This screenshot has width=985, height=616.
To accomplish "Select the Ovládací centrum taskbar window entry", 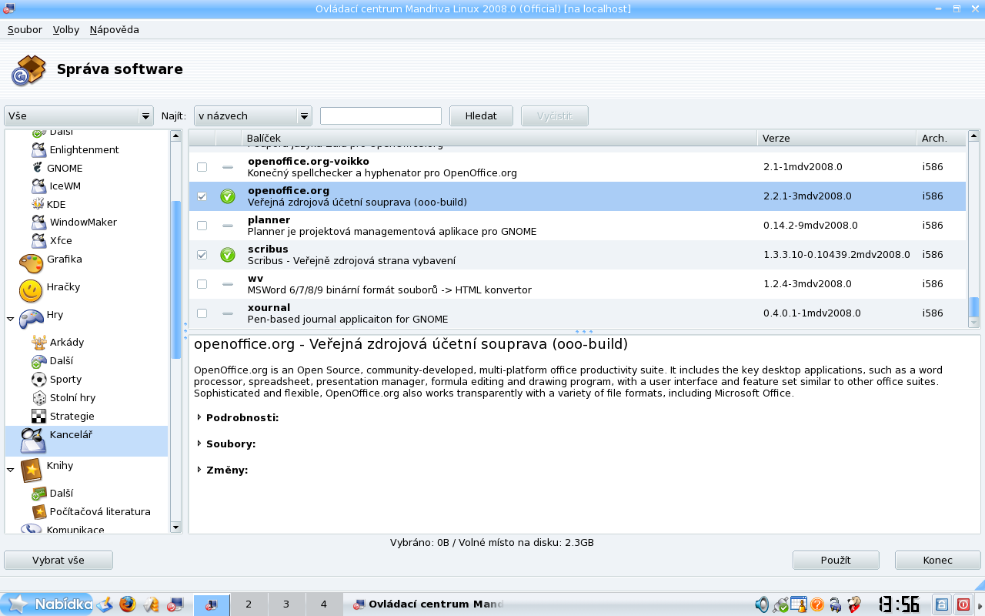I will (x=428, y=604).
